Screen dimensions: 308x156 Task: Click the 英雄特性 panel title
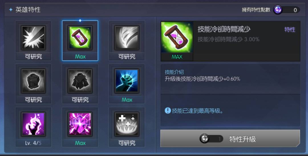coord(28,10)
